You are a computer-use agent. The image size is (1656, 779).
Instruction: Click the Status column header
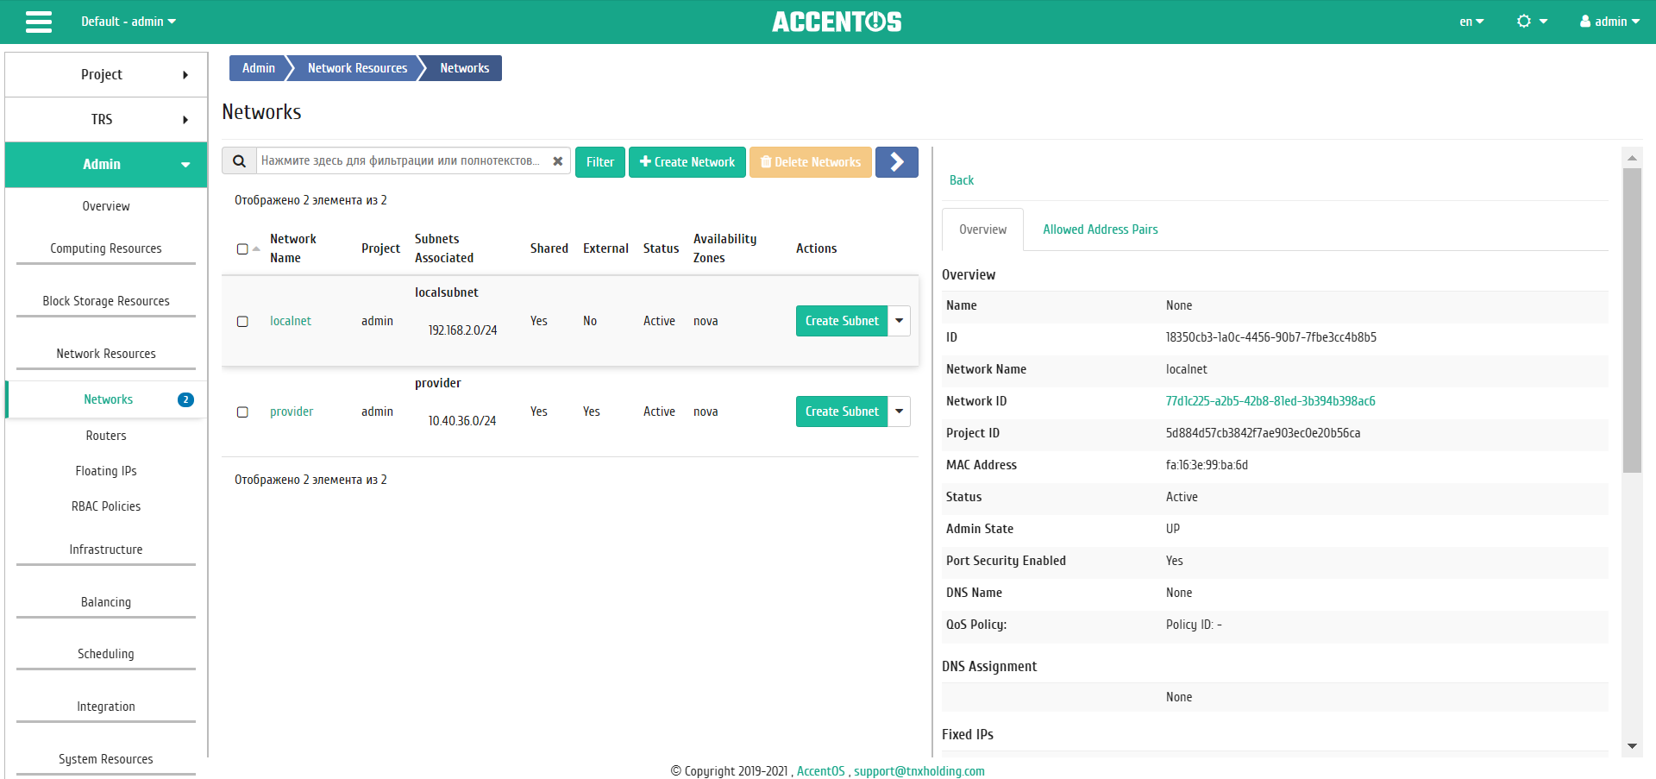pyautogui.click(x=661, y=248)
